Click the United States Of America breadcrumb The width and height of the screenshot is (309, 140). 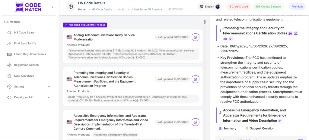pos(146,9)
